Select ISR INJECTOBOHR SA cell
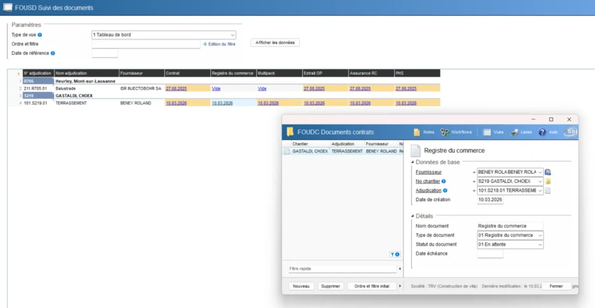The image size is (595, 308). [x=141, y=89]
